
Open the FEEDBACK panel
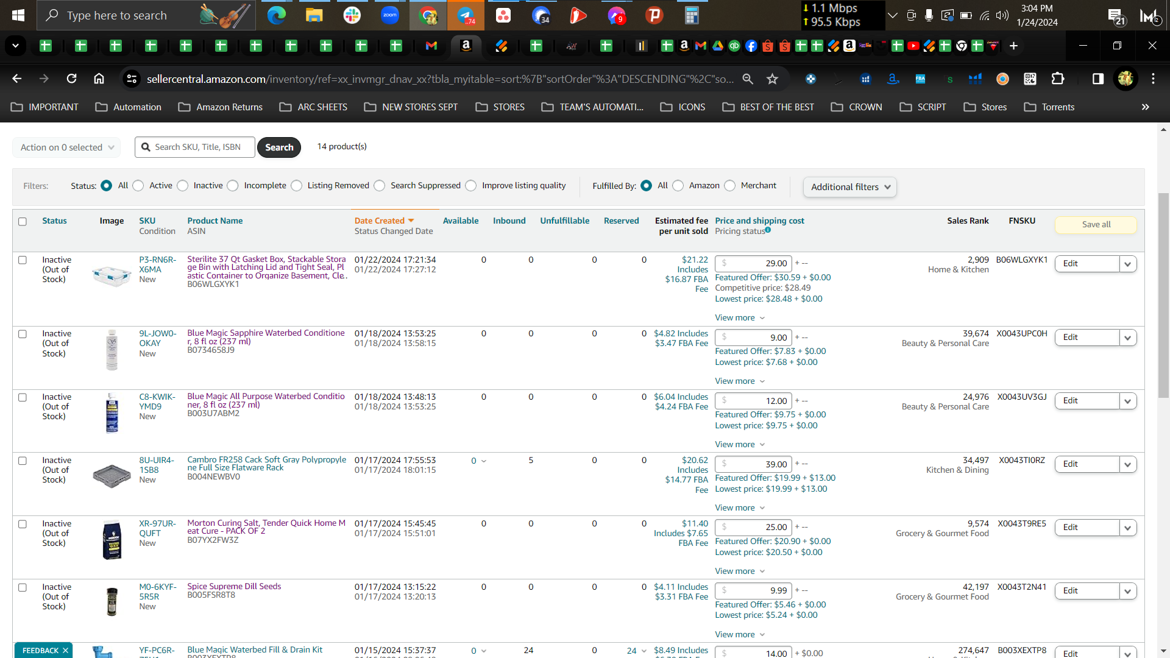(43, 650)
